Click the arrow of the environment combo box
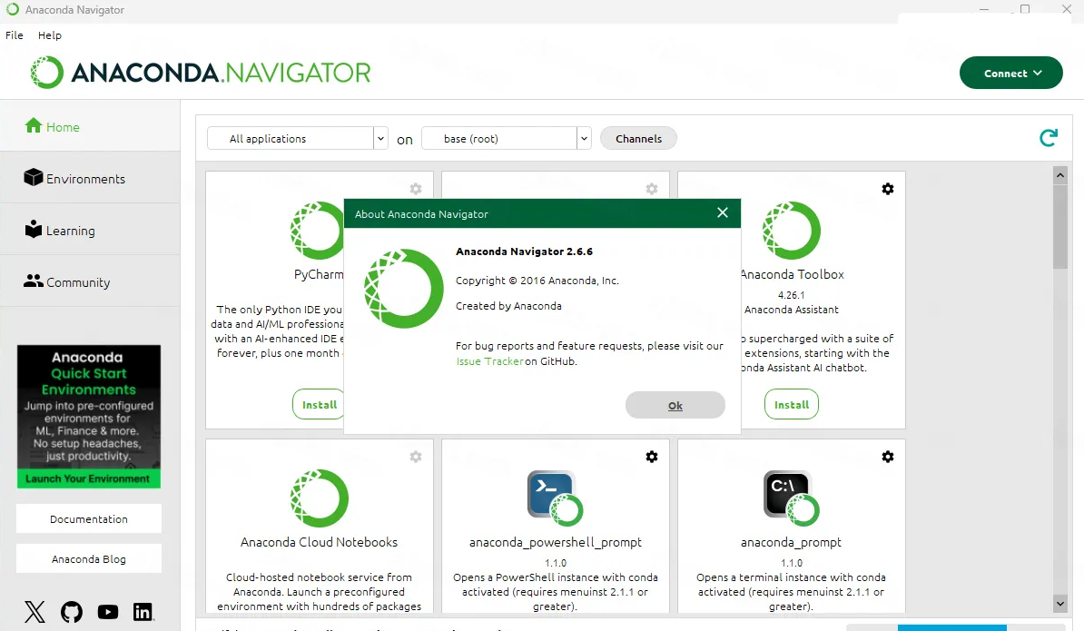 584,138
